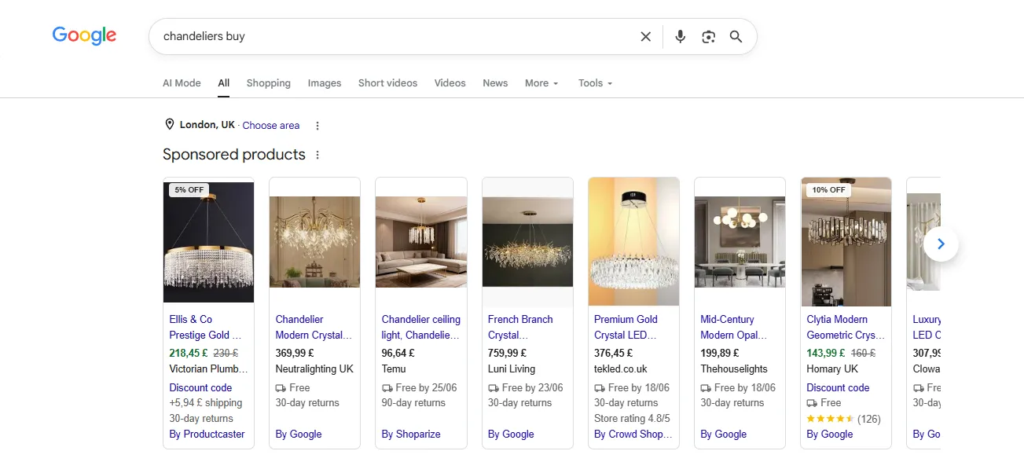Open the Videos tab

click(450, 82)
